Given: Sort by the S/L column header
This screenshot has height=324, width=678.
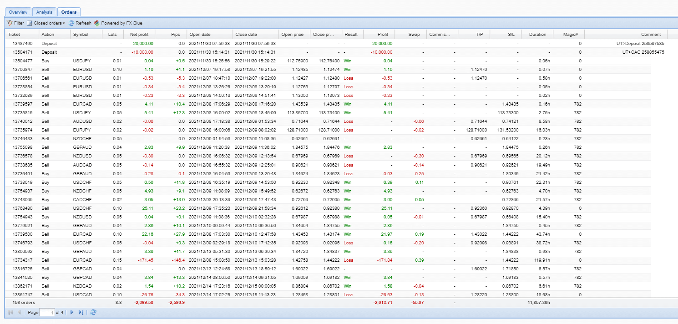Looking at the screenshot, I should (505, 35).
